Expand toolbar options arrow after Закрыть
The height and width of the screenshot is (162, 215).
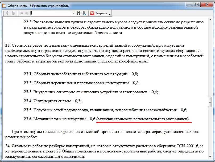[110, 14]
